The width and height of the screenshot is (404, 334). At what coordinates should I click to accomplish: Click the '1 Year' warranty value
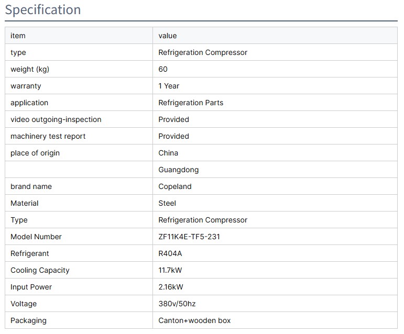coord(169,86)
